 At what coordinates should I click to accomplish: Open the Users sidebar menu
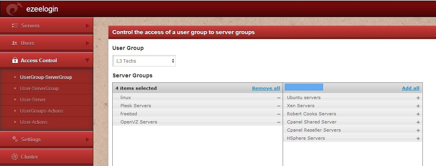pos(46,43)
